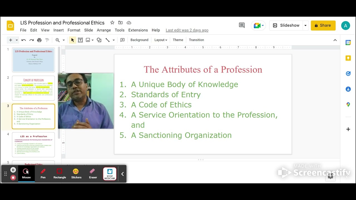Click the Share button
The width and height of the screenshot is (356, 200).
323,25
